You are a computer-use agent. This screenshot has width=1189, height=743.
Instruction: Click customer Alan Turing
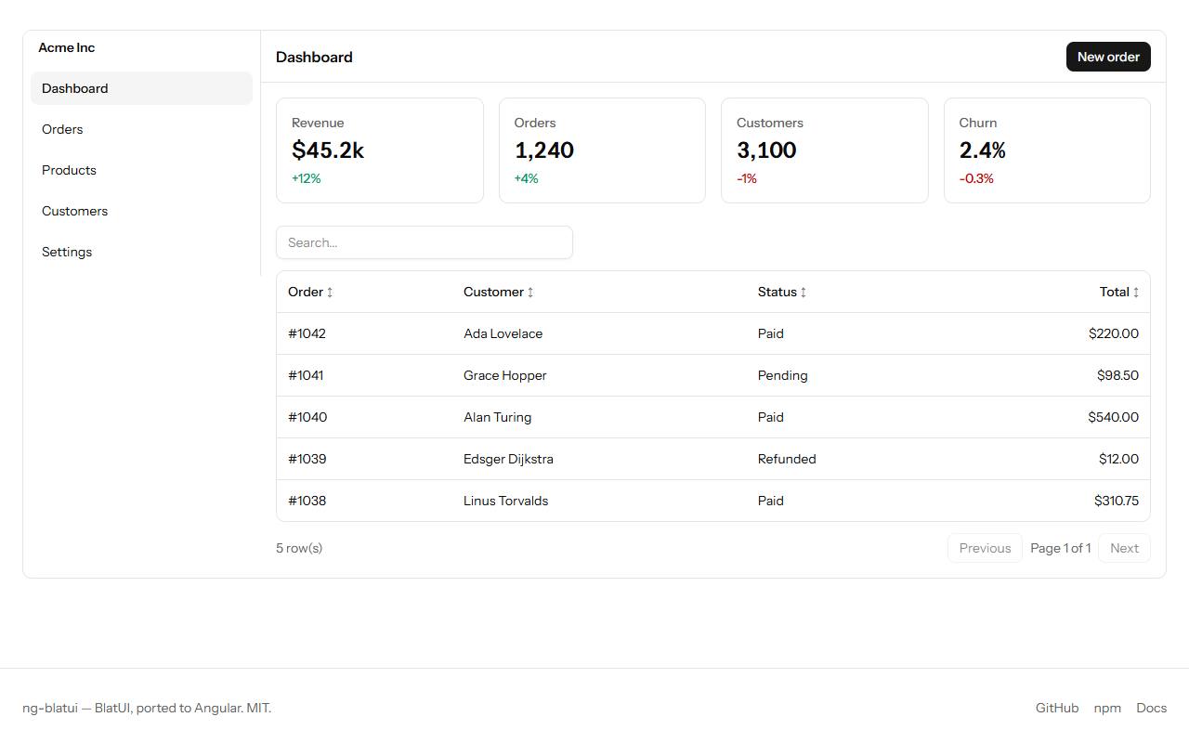click(497, 417)
